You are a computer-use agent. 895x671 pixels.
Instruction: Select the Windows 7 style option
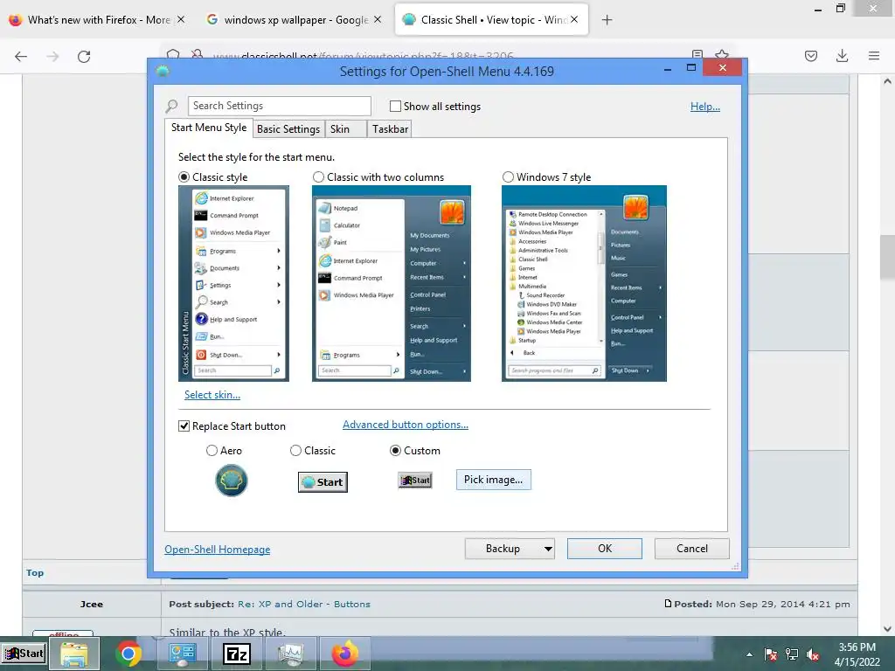tap(508, 176)
